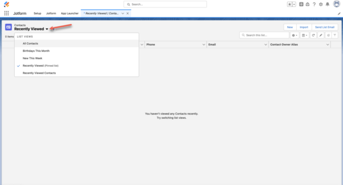Sort by Phone column header
Viewport: 343px width, 185px height.
click(x=151, y=44)
